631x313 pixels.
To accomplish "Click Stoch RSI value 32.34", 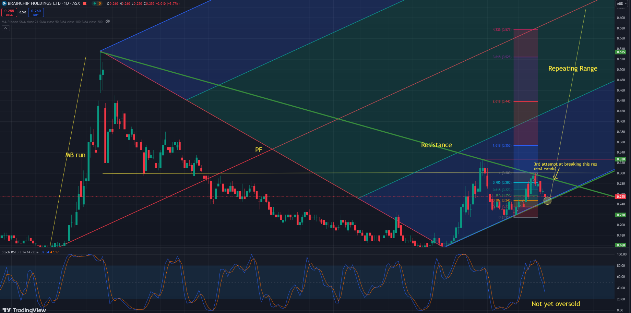I will pyautogui.click(x=45, y=252).
